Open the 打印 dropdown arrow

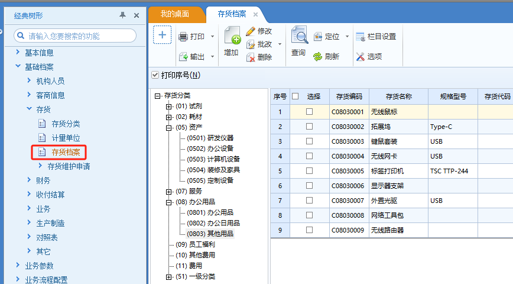click(212, 37)
